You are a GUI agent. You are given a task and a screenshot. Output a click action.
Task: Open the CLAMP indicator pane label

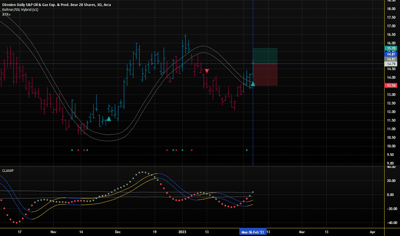[x=8, y=171]
